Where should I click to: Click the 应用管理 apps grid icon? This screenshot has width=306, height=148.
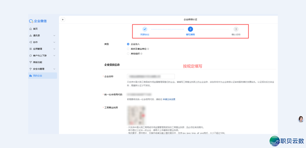pos(30,49)
